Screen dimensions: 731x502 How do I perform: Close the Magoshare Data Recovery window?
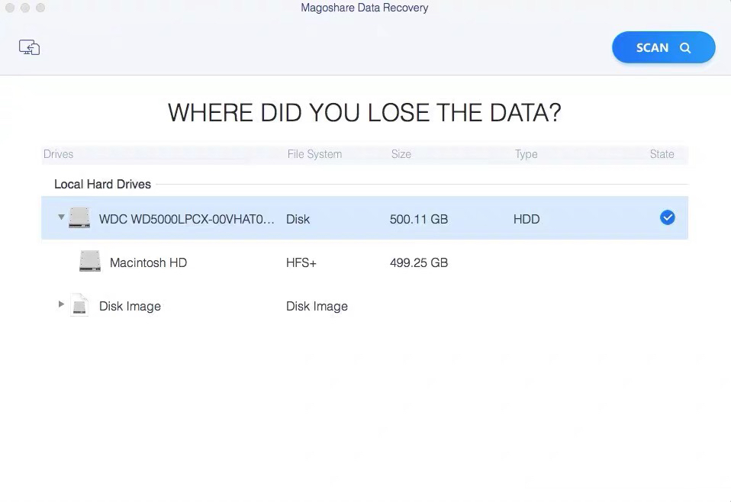tap(10, 8)
